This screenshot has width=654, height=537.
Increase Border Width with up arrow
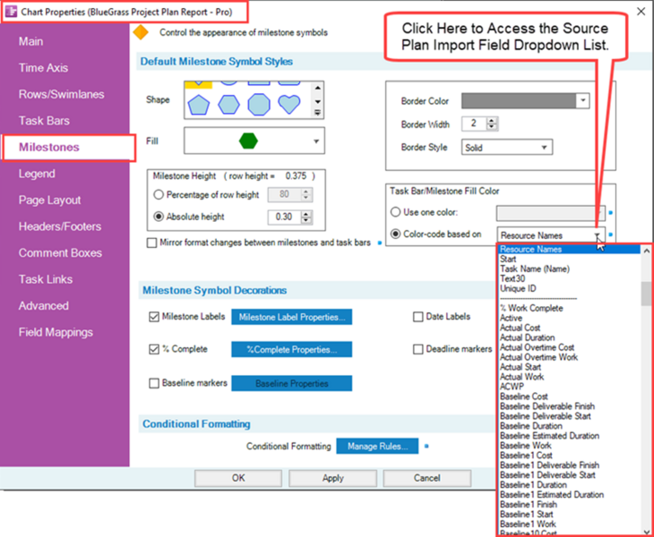[492, 121]
